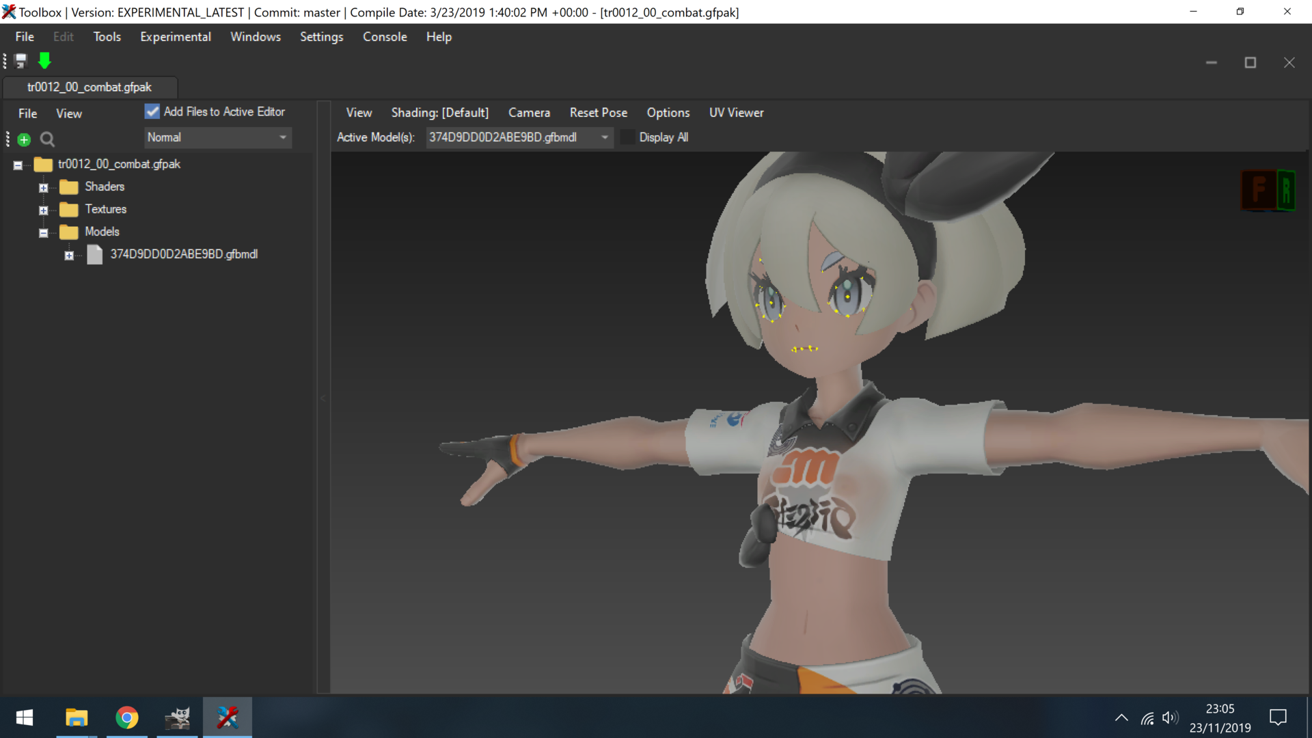Open the main File menu
Image resolution: width=1312 pixels, height=738 pixels.
tap(25, 37)
